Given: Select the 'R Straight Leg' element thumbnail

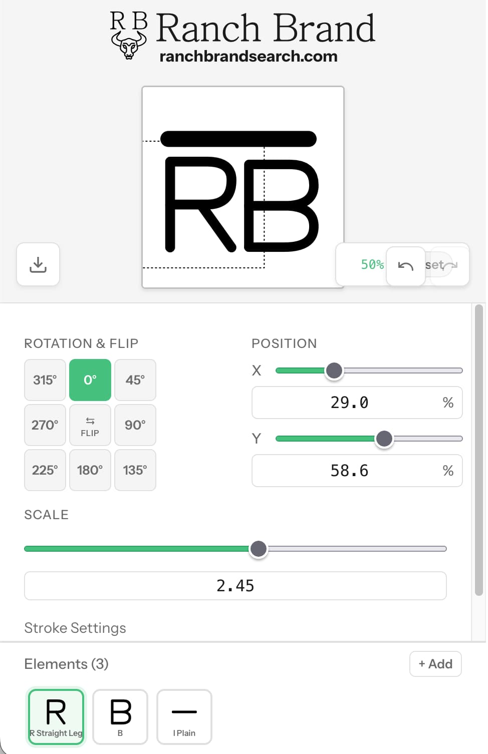Looking at the screenshot, I should [56, 717].
